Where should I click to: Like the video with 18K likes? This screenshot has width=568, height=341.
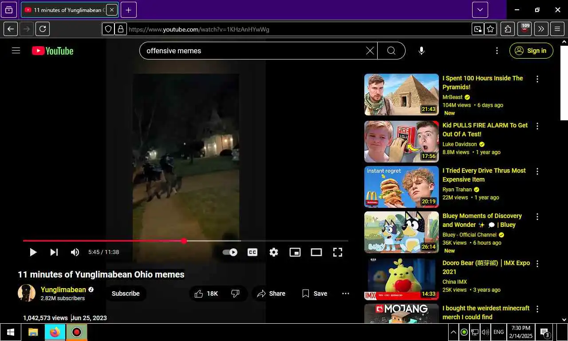(206, 293)
